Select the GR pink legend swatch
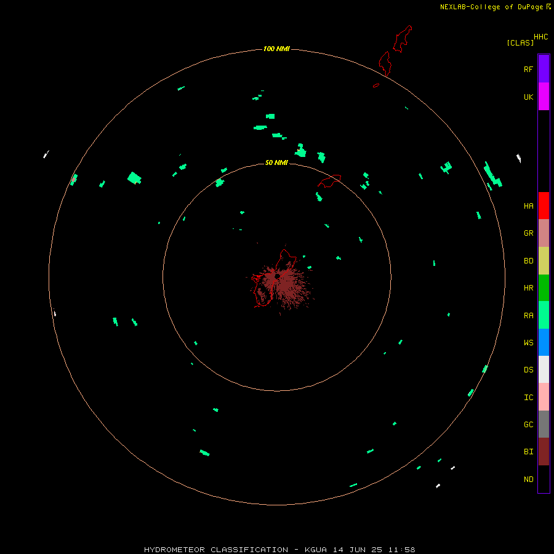Viewport: 554px width, 554px height. [x=544, y=233]
